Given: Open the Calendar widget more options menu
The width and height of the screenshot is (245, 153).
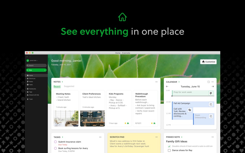Looking at the screenshot, I should coord(213,82).
